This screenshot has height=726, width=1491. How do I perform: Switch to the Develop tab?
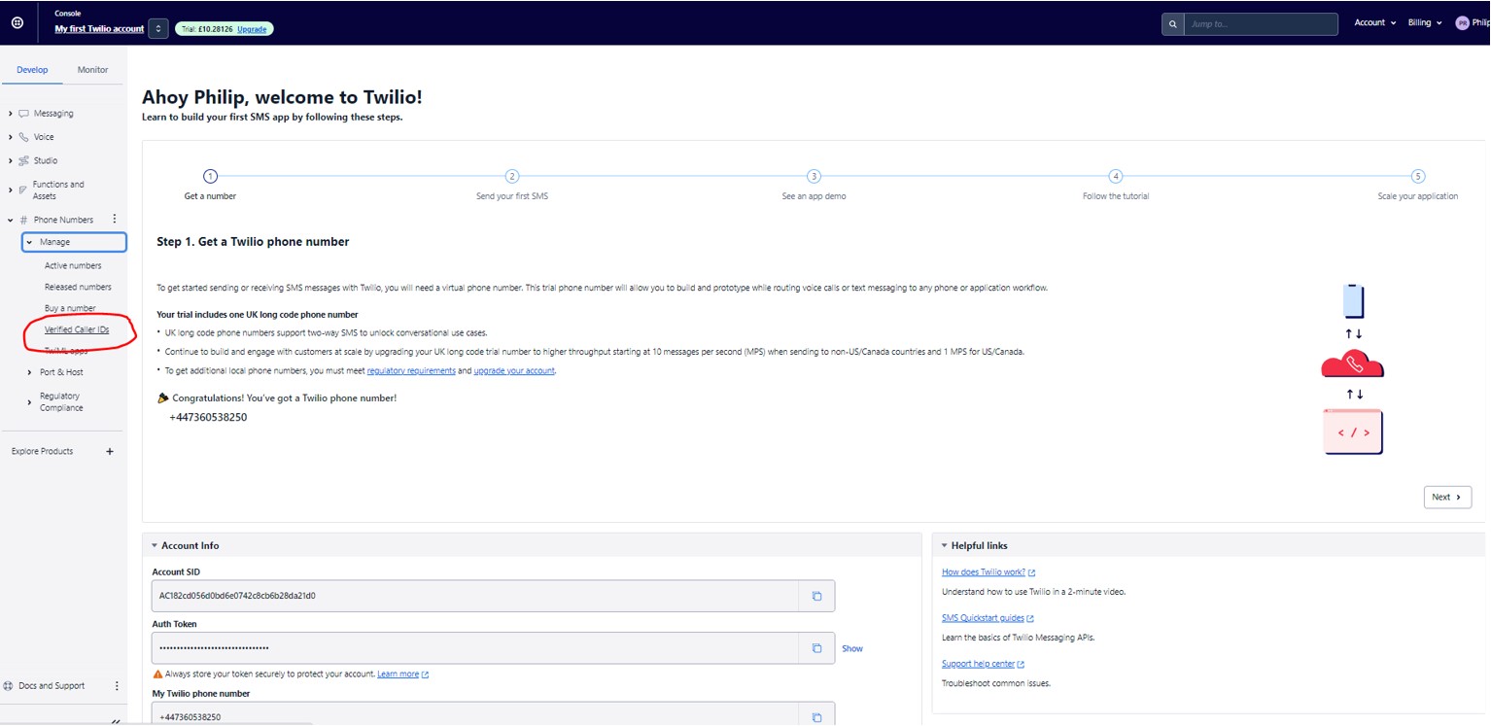[32, 70]
